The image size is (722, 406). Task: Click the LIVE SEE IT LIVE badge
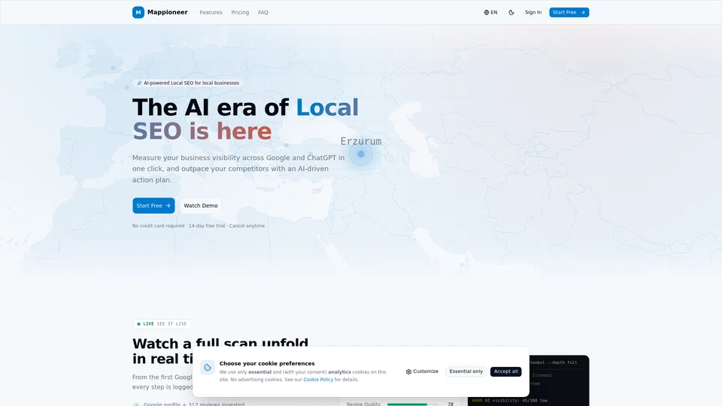pyautogui.click(x=162, y=324)
